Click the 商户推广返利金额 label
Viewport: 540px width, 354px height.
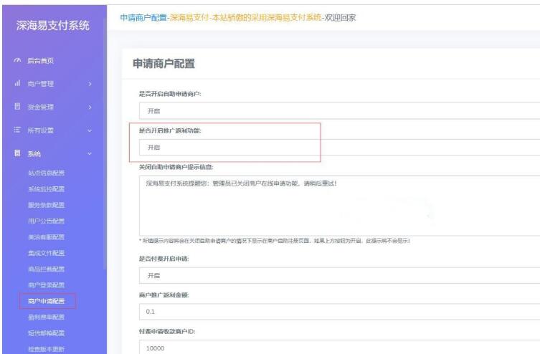tap(164, 295)
